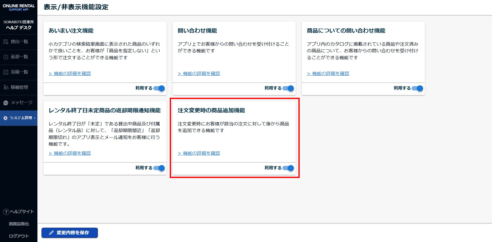Click the SORABITO営業所 ヘルプデスク office name

click(19, 25)
